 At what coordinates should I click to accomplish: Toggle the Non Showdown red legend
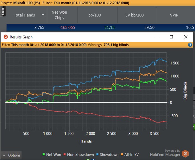click(79, 155)
